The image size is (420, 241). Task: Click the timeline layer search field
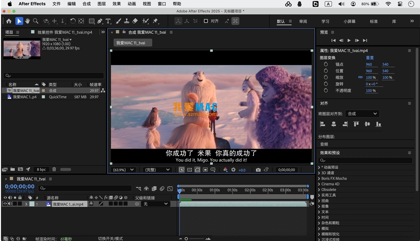click(x=85, y=188)
